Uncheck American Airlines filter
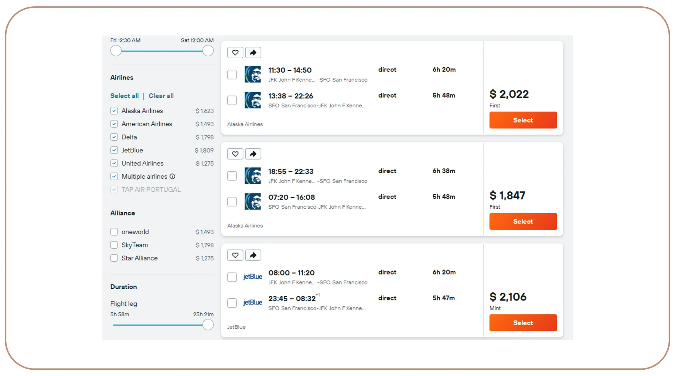Viewport: 675px width, 376px height. (x=114, y=124)
